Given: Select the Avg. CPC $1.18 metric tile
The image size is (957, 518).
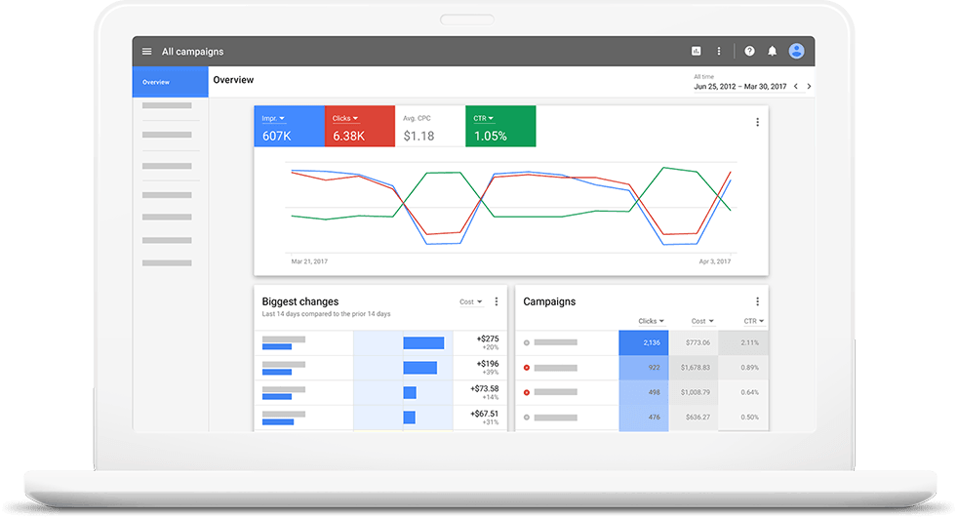Looking at the screenshot, I should 429,127.
